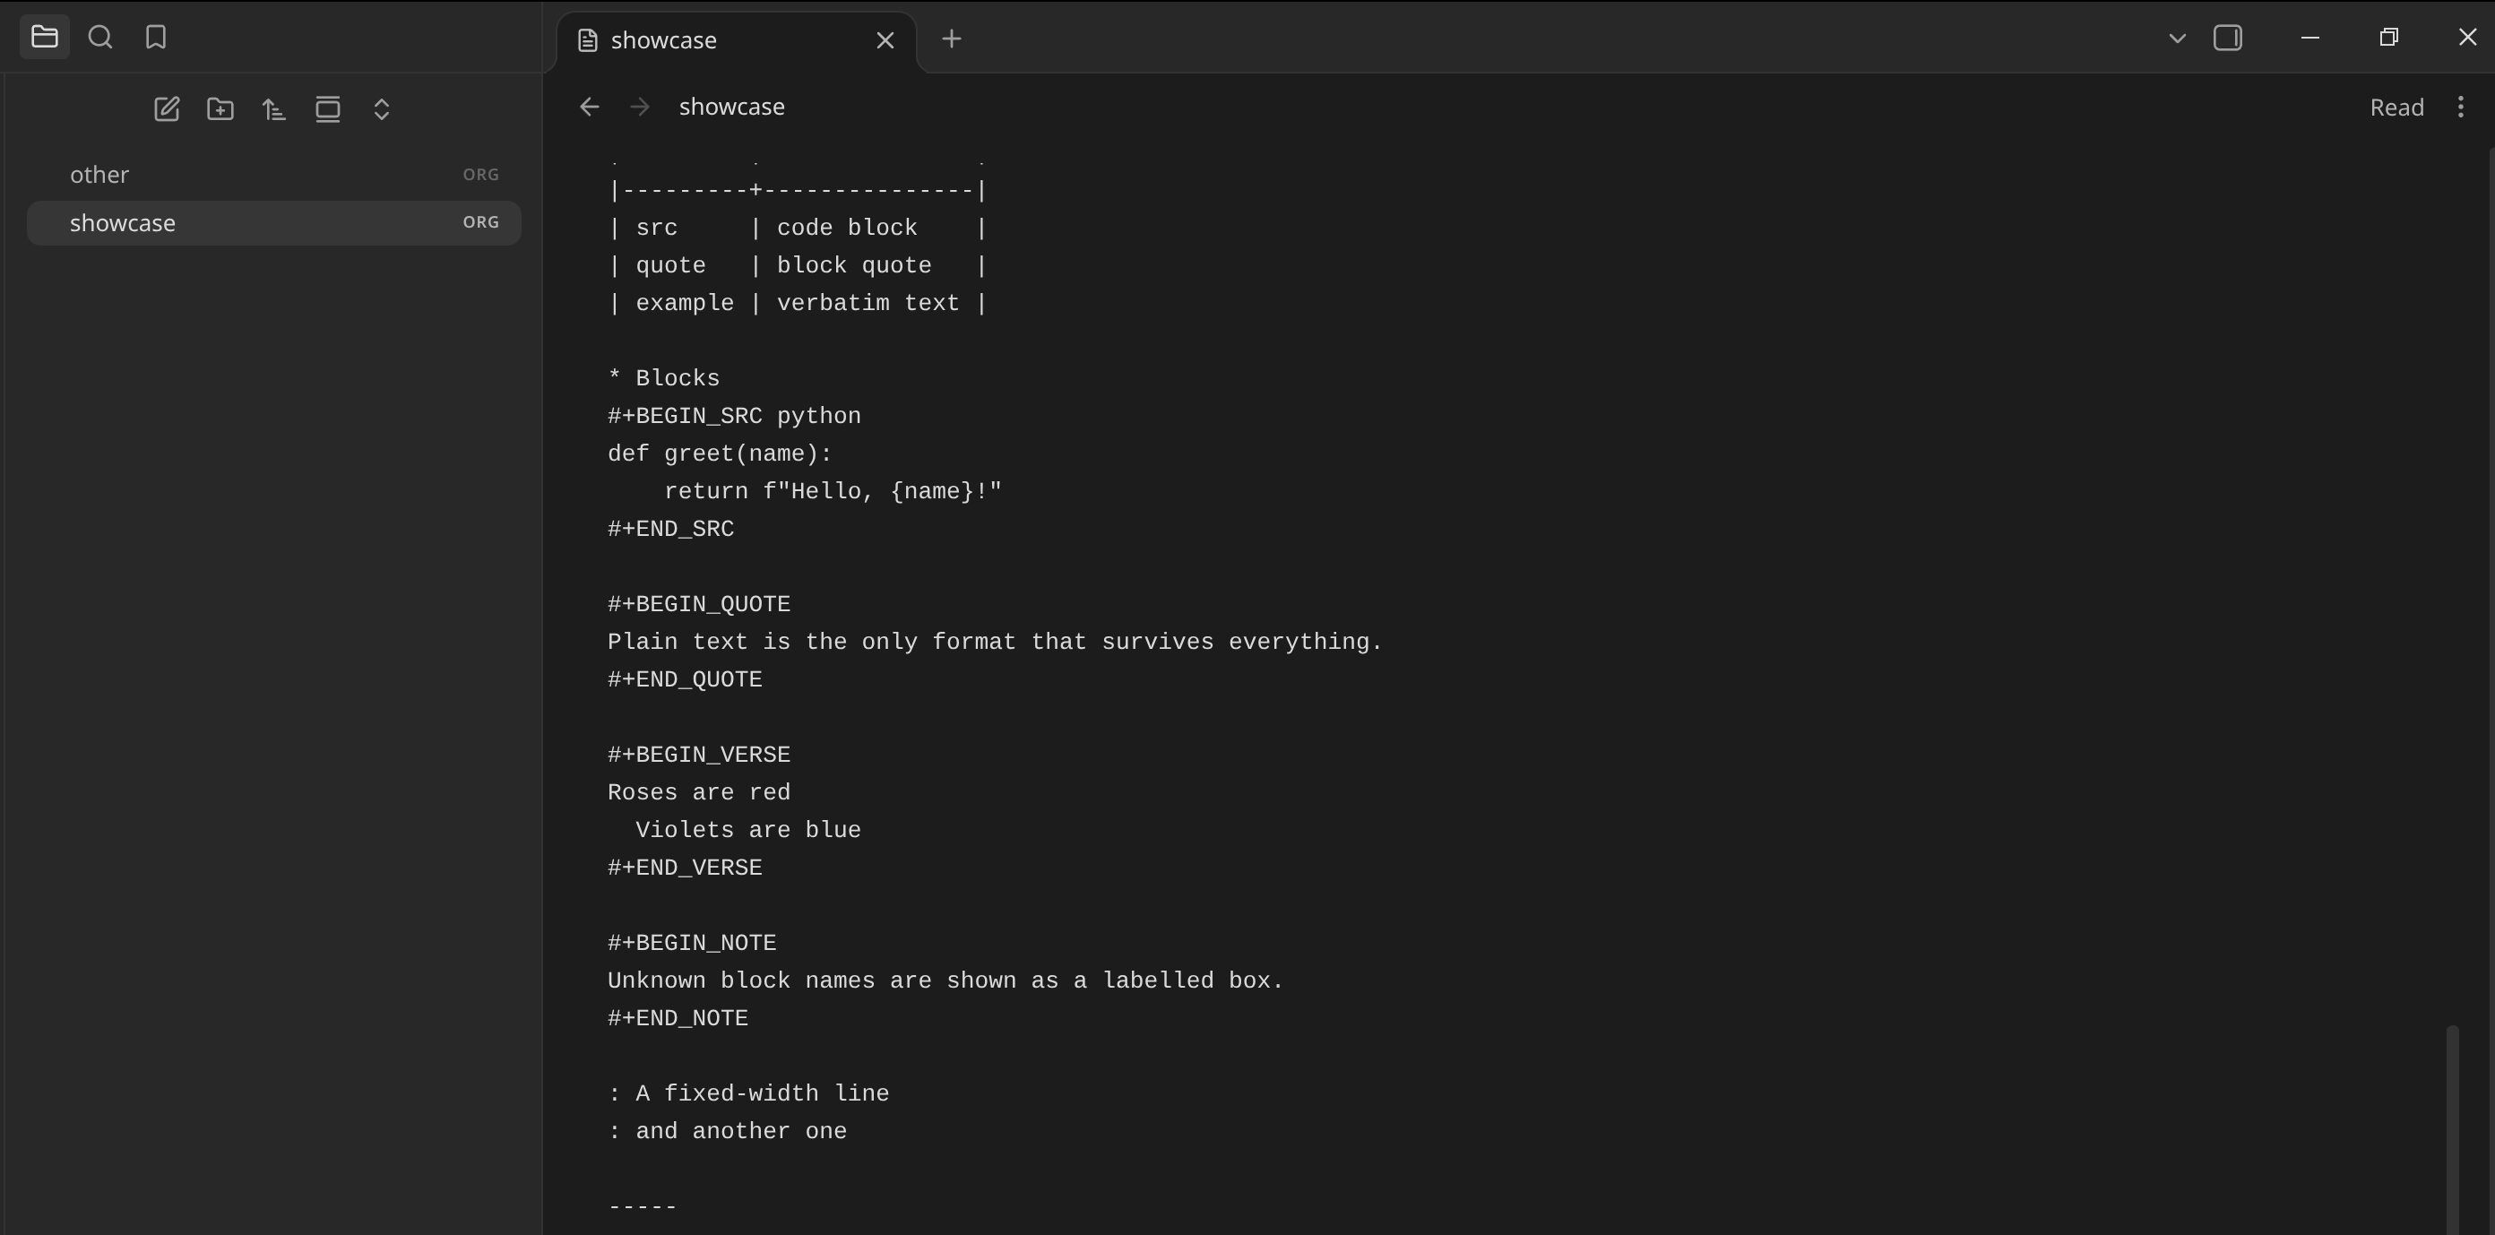Click the 'Plain text is the only format' line
Screen dimensions: 2495x1235
[995, 643]
